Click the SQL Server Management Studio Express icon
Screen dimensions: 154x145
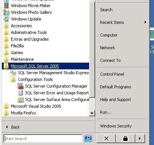pos(13,73)
